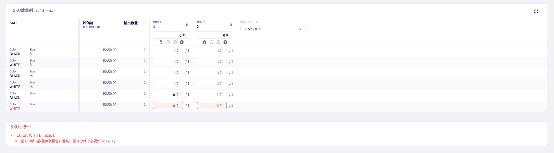The image size is (554, 153).
Task: Click the outlined minus circle under 梱包 1
Action: pos(168,42)
